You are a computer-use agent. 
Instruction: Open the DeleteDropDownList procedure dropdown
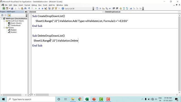pos(142,12)
